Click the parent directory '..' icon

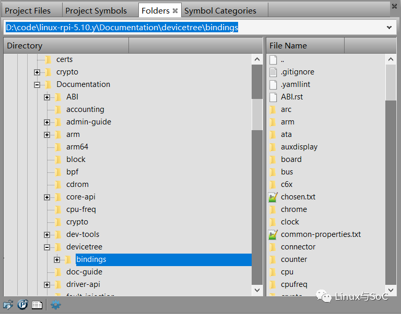273,60
